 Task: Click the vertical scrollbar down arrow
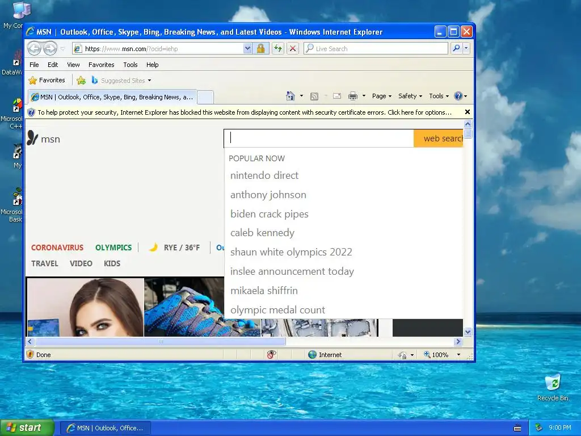[468, 332]
